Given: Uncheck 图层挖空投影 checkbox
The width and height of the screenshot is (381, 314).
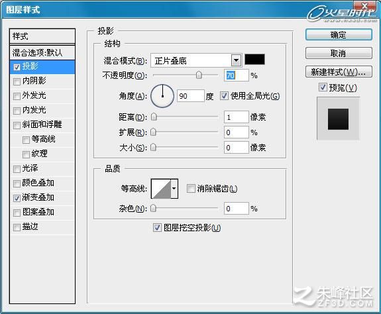Looking at the screenshot, I should pos(157,227).
